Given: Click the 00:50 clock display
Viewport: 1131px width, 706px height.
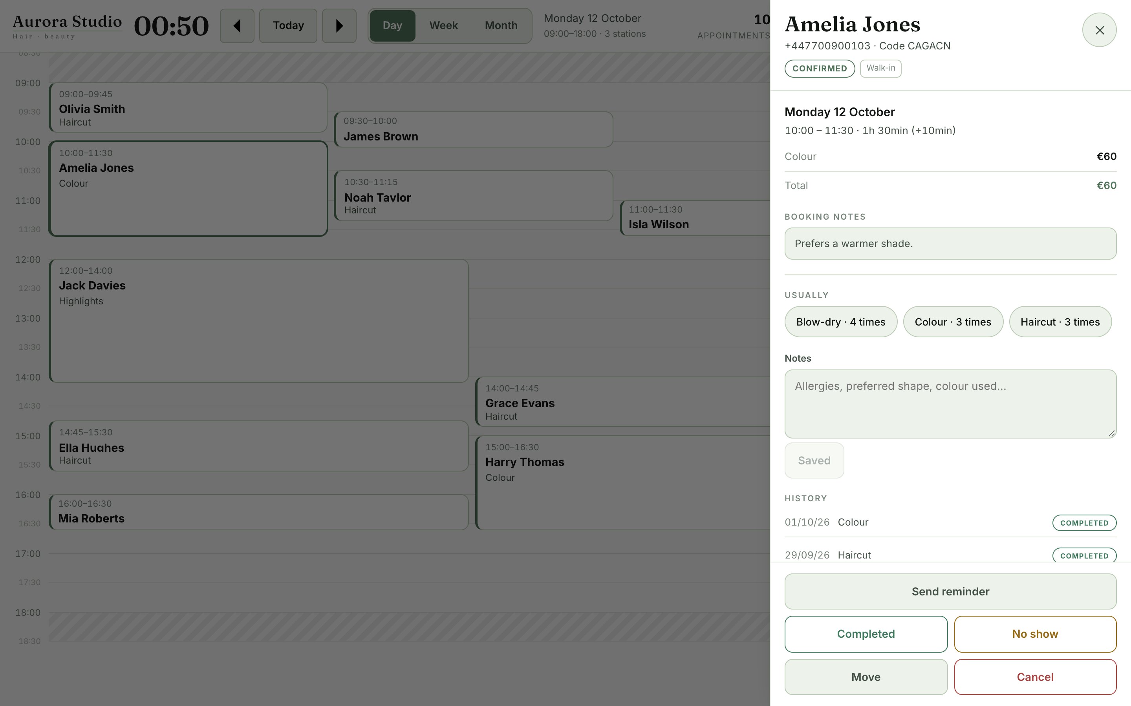Looking at the screenshot, I should 171,26.
